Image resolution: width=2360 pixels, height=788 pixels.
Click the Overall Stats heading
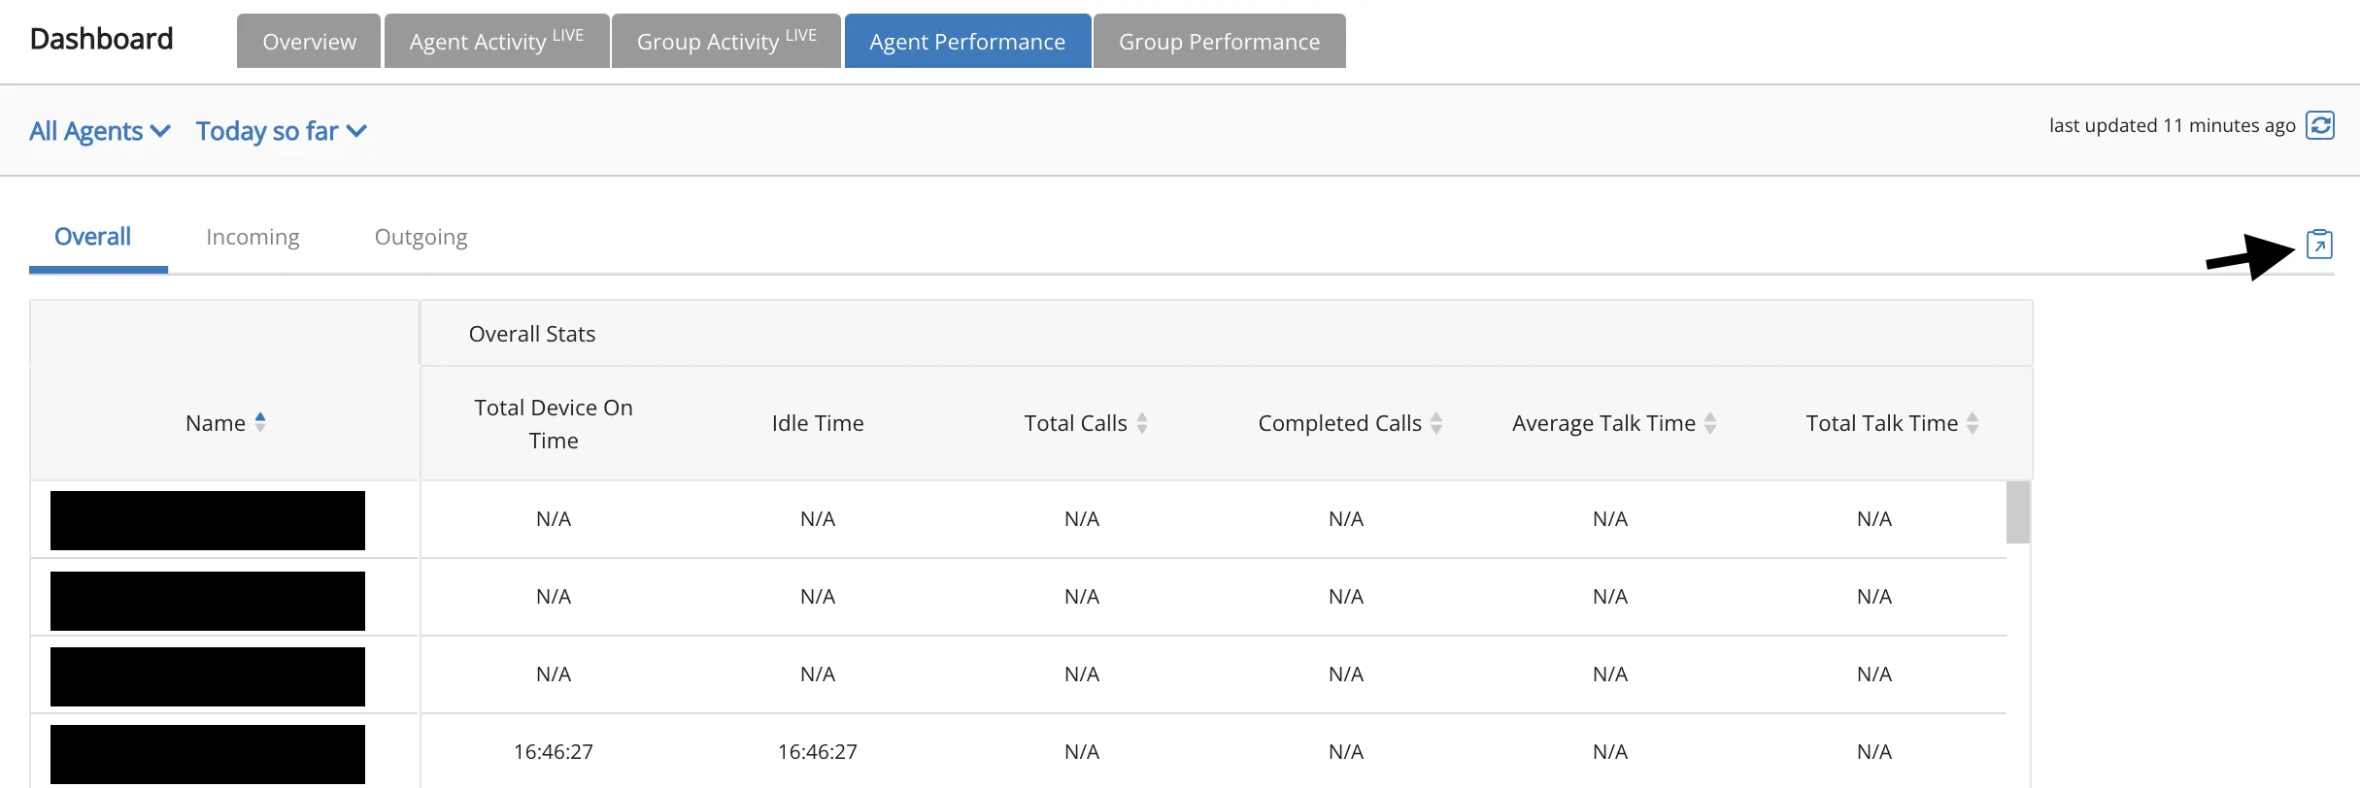532,334
